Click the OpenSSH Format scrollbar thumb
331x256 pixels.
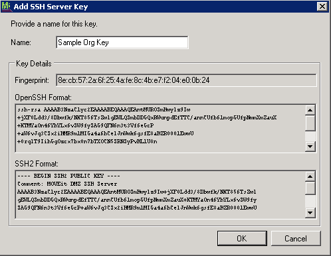[x=310, y=123]
